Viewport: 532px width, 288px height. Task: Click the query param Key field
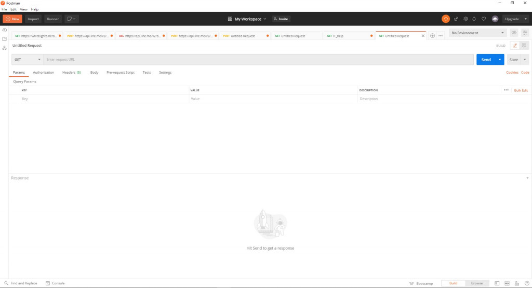[104, 99]
